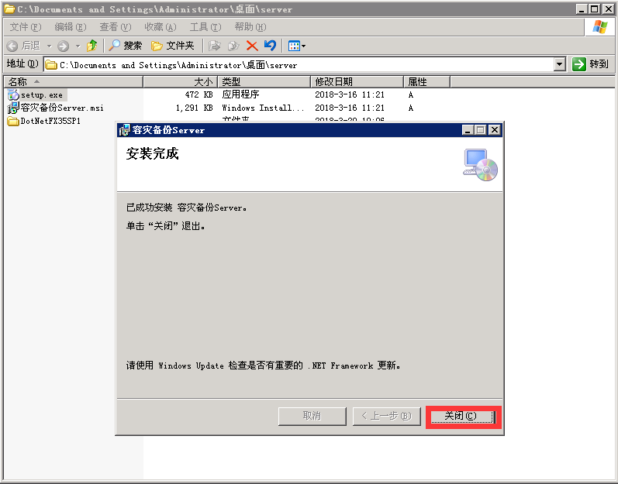This screenshot has width=618, height=484.
Task: Click the red Delete X toolbar icon
Action: tap(252, 46)
